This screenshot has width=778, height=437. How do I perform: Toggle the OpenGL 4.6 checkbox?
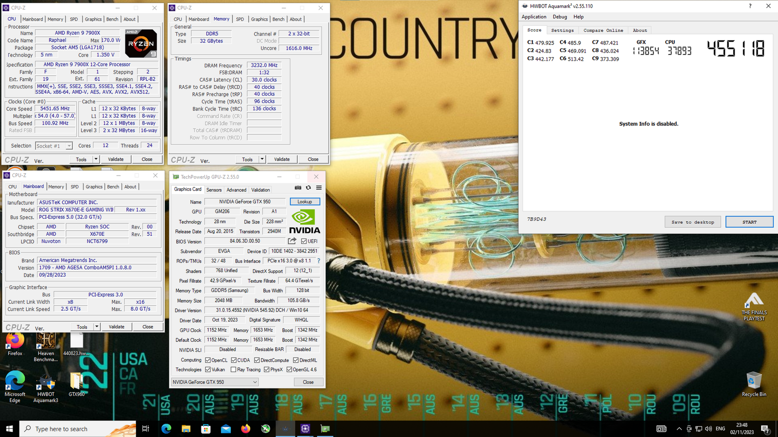[289, 369]
